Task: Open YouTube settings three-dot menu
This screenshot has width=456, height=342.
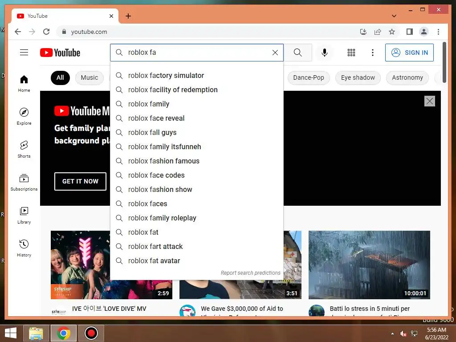Action: tap(373, 53)
